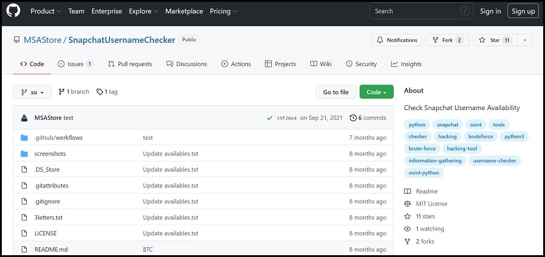The image size is (545, 257).
Task: Click the book icon next to Readme
Action: click(408, 191)
